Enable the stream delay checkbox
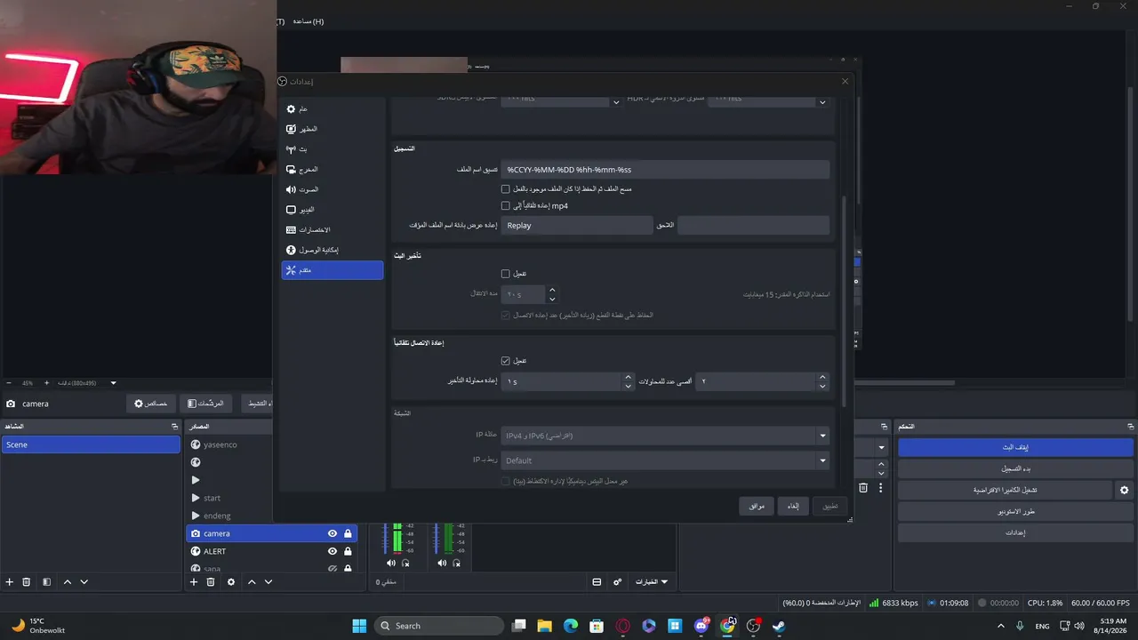This screenshot has width=1138, height=640. point(506,274)
